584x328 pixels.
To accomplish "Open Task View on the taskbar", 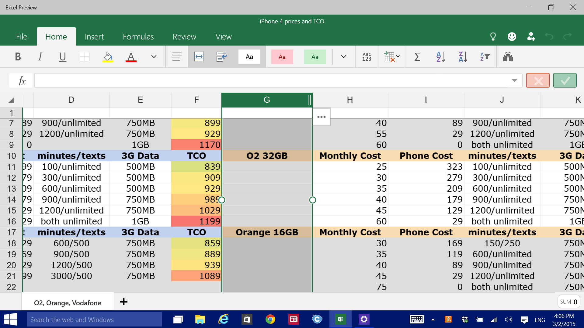I will coord(178,319).
